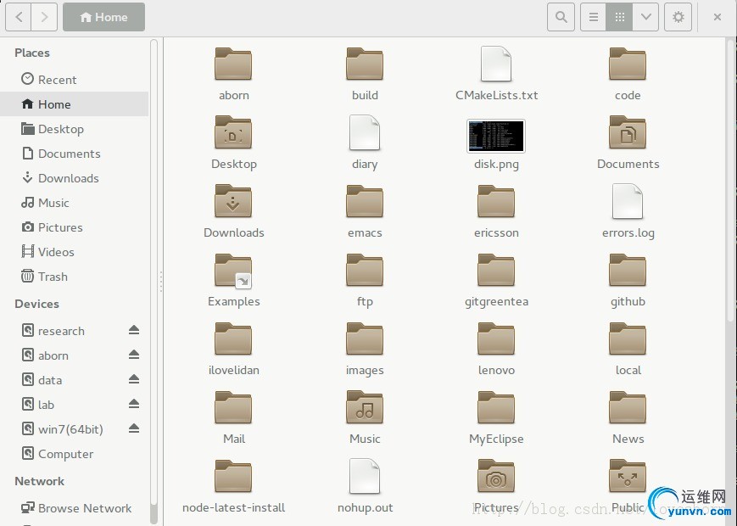Open the gear settings menu
The height and width of the screenshot is (526, 737).
pos(678,17)
